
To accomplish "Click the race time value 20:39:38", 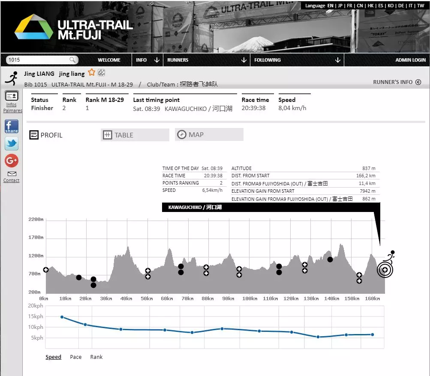I will 253,108.
